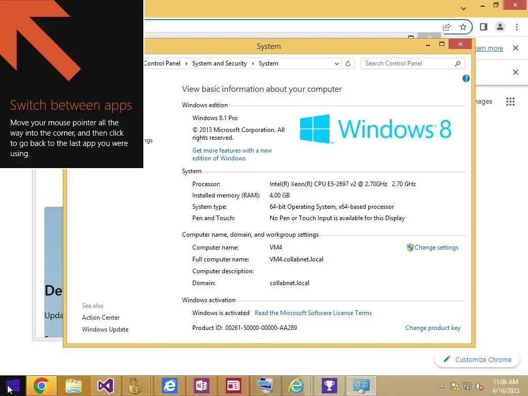
Task: Select the Control Panel taskbar button
Action: (x=361, y=386)
